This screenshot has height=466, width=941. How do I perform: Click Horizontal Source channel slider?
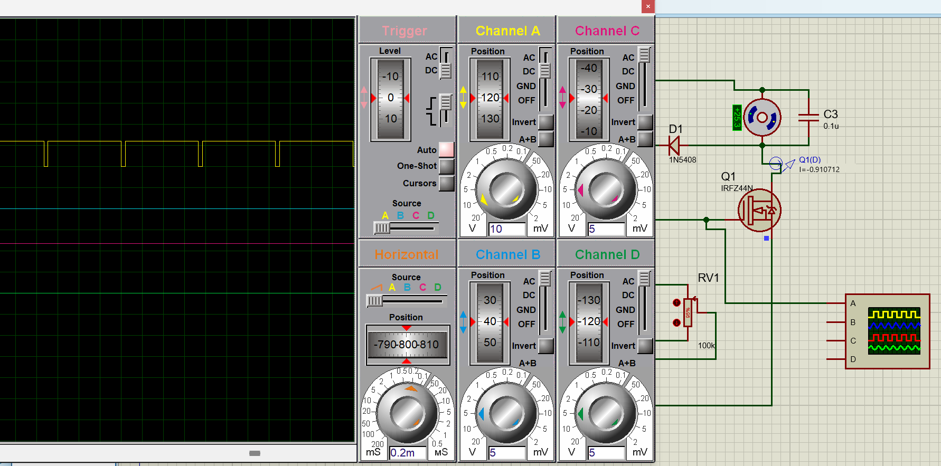tap(407, 300)
